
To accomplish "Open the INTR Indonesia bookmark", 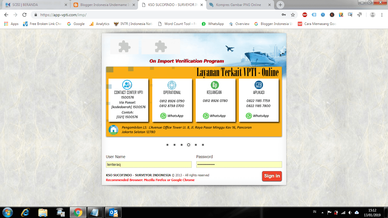I will [133, 24].
